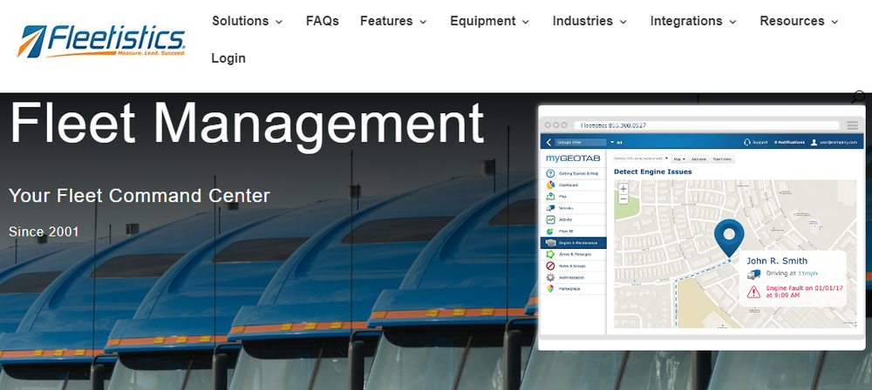Open the 0 Notifications indicator
The height and width of the screenshot is (390, 872).
[789, 142]
